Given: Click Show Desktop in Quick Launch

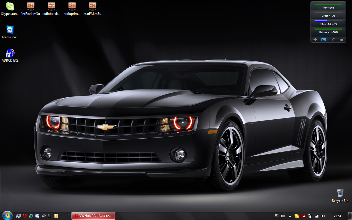Looking at the screenshot, I should [19, 216].
